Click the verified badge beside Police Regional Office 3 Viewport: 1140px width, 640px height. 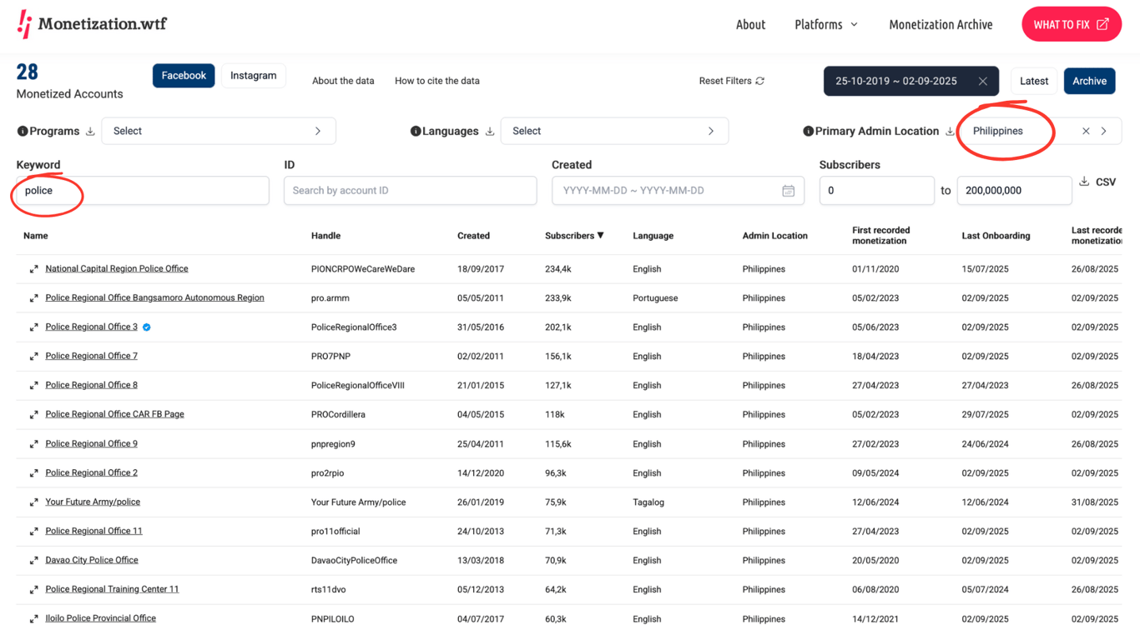[x=147, y=327]
